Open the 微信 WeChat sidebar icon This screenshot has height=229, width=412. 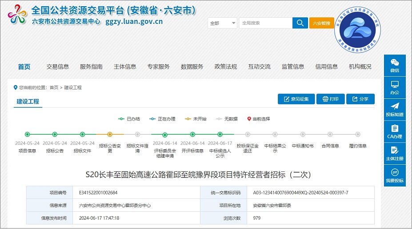pyautogui.click(x=395, y=65)
